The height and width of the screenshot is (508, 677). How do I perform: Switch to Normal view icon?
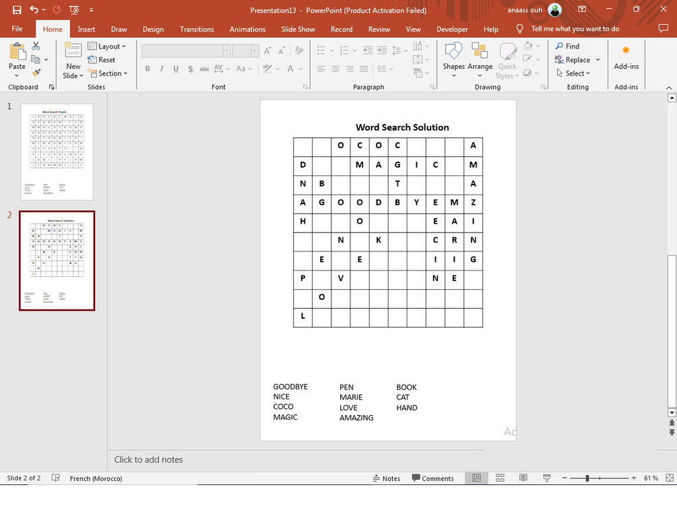click(477, 478)
